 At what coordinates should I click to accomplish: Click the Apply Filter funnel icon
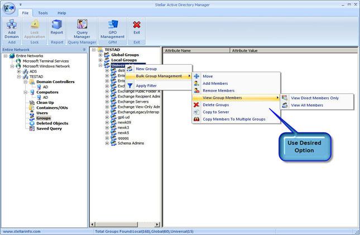(x=129, y=85)
